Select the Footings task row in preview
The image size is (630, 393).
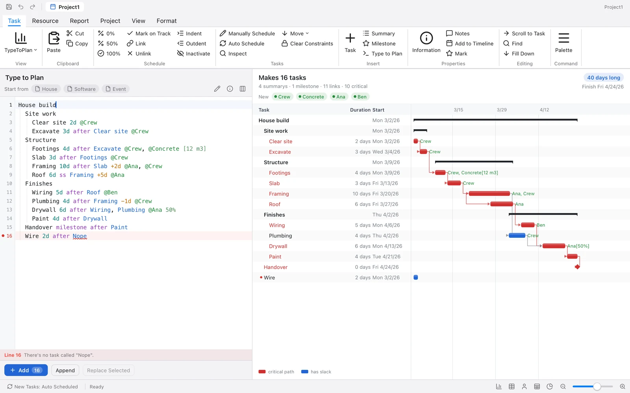pyautogui.click(x=332, y=173)
